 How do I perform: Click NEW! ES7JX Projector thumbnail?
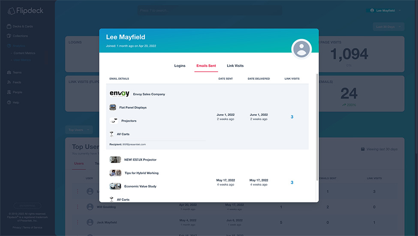(x=115, y=160)
